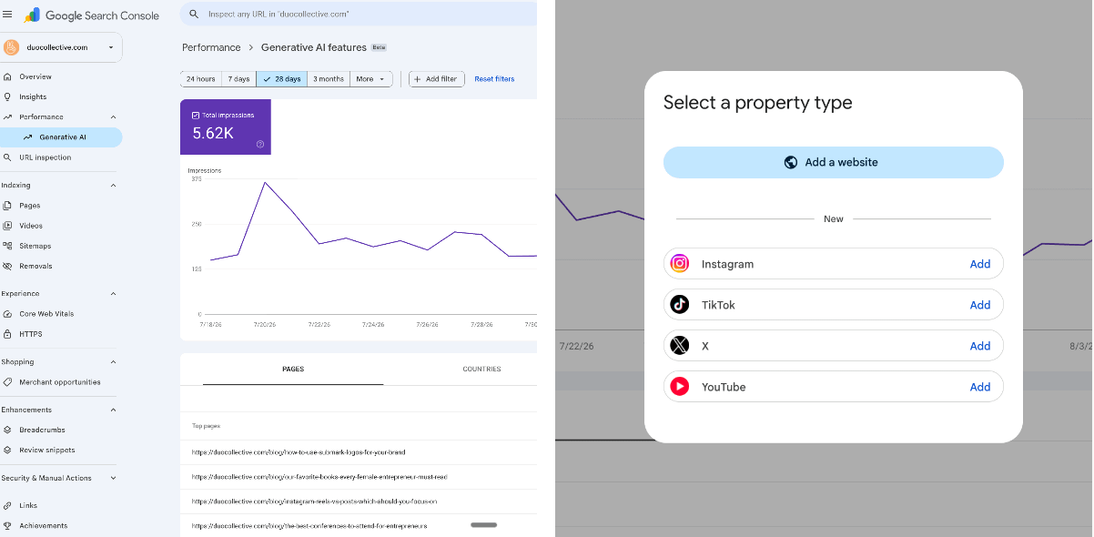Click the globe icon on Add a website

click(791, 162)
